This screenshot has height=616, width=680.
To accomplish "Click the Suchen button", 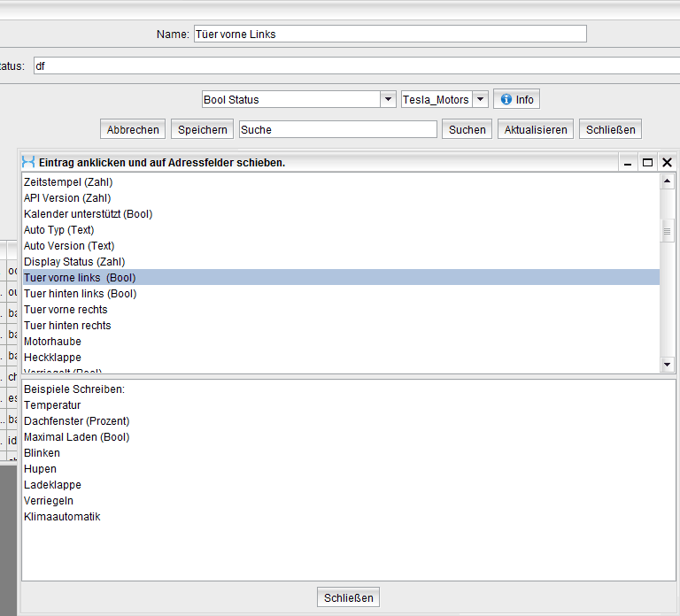I will point(467,129).
